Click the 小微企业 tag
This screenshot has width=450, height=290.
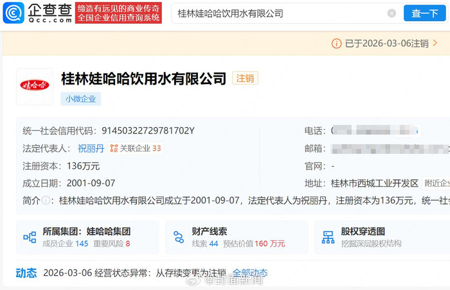pyautogui.click(x=80, y=99)
